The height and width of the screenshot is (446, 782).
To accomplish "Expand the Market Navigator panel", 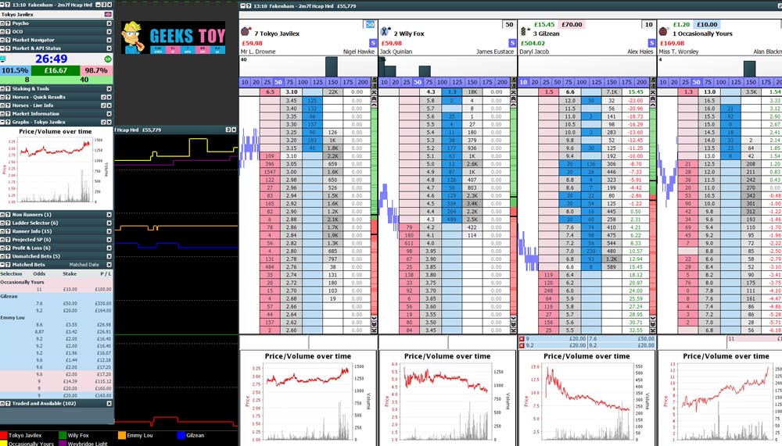I will click(2, 40).
